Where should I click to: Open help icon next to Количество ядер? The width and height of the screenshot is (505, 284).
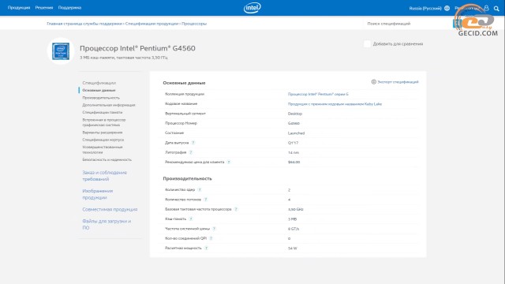pyautogui.click(x=200, y=189)
